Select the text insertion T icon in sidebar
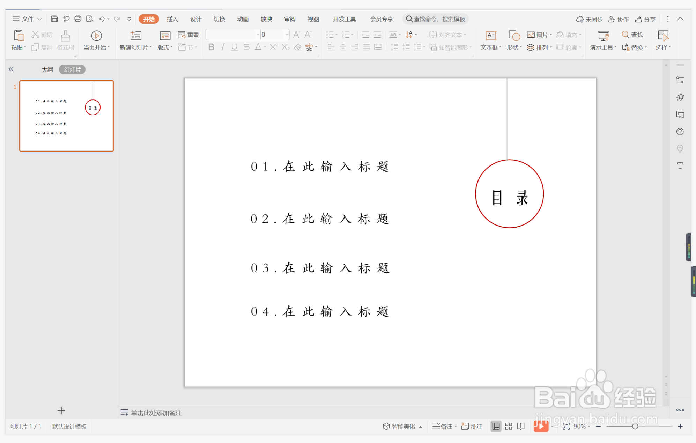Screen dimensions: 696x443 click(x=680, y=165)
